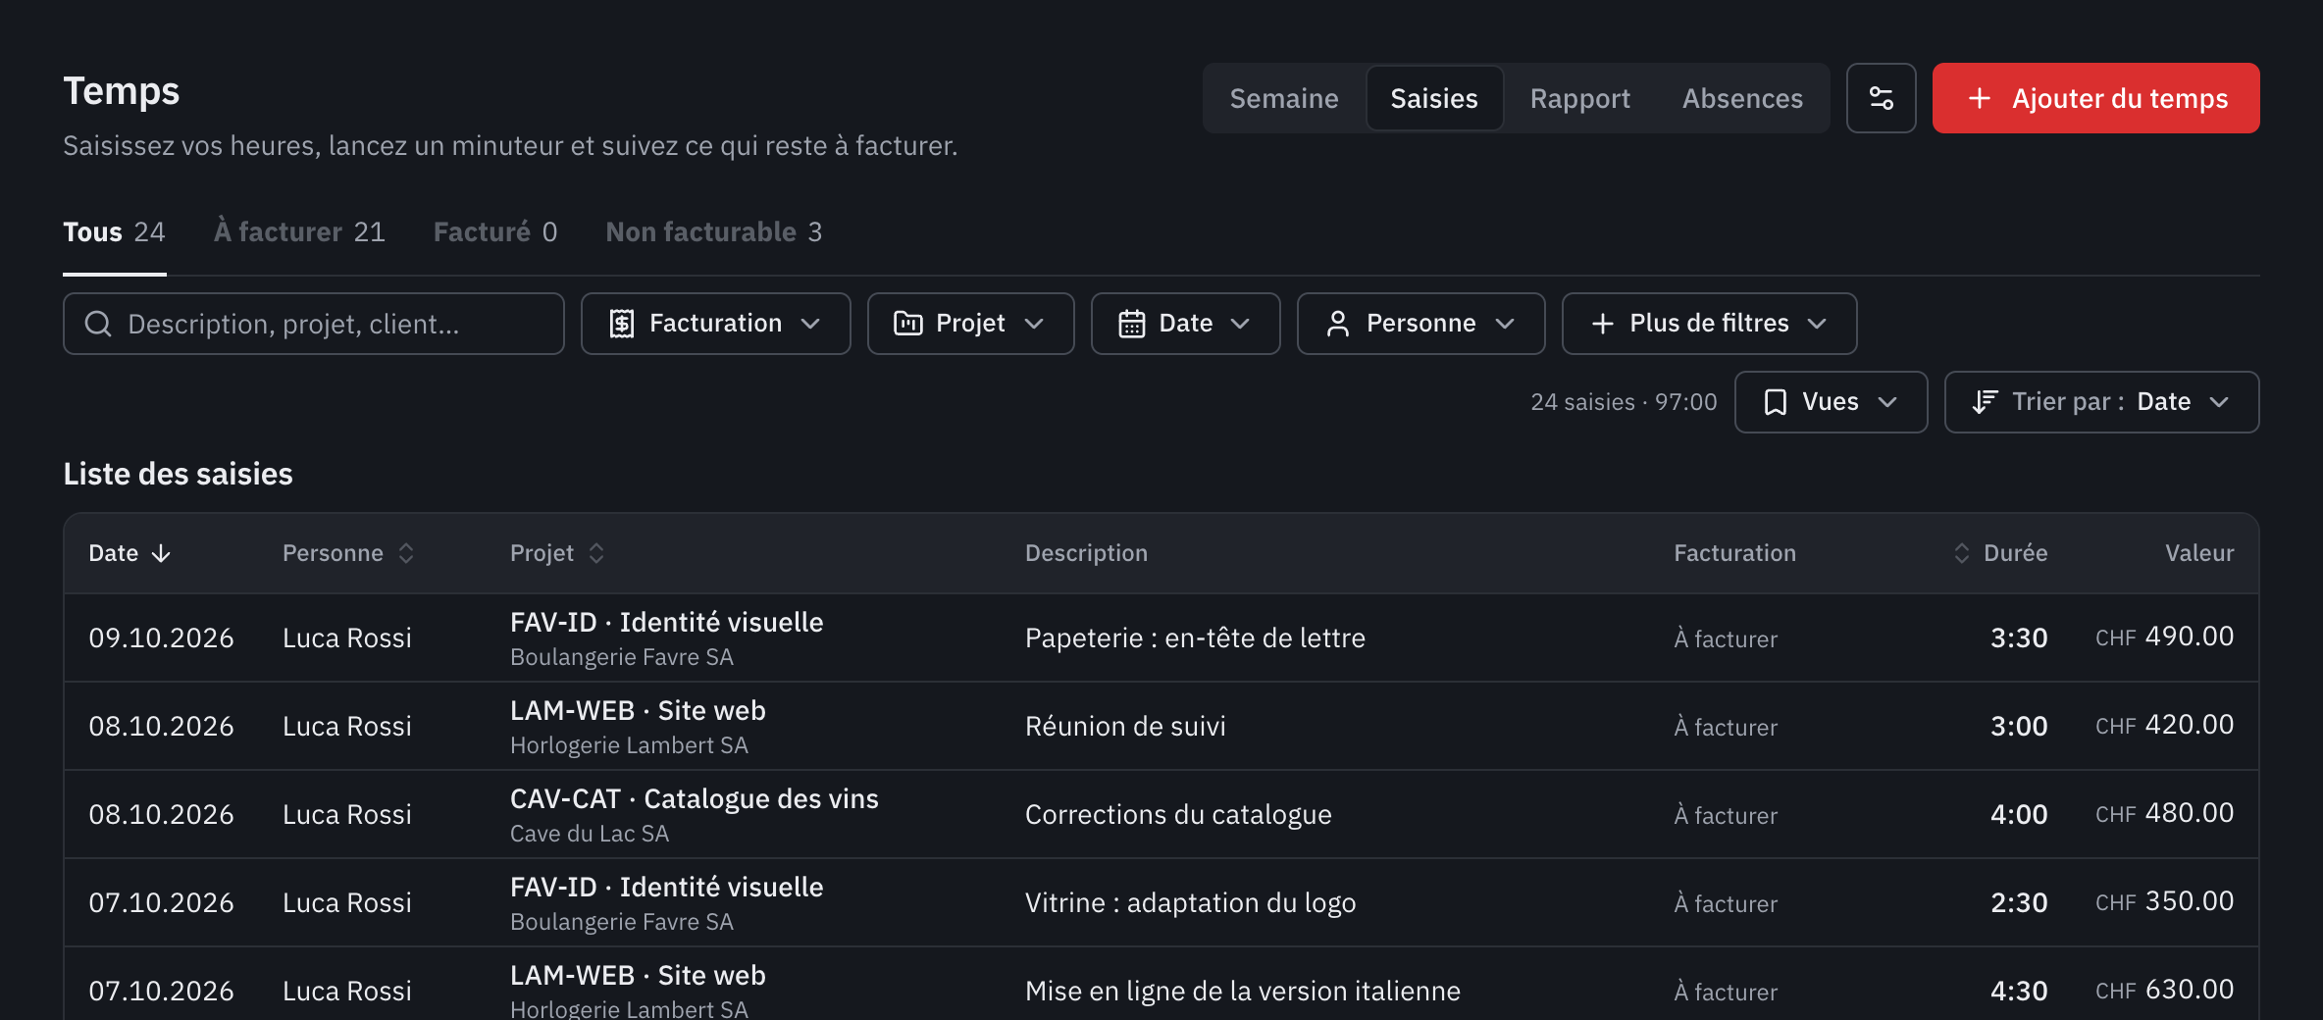
Task: Open the Absences view
Action: point(1742,98)
